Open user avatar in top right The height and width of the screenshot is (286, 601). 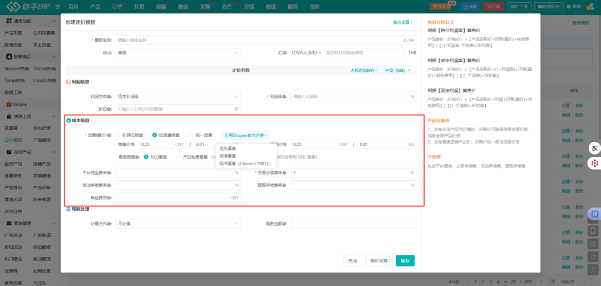click(x=592, y=7)
